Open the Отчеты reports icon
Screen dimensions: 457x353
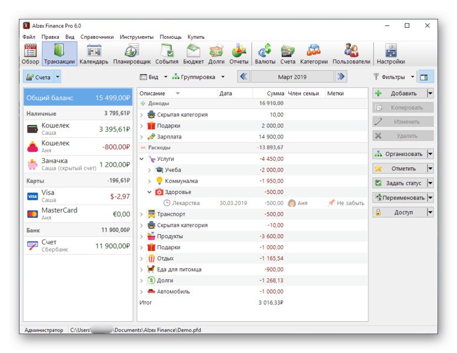click(x=239, y=54)
